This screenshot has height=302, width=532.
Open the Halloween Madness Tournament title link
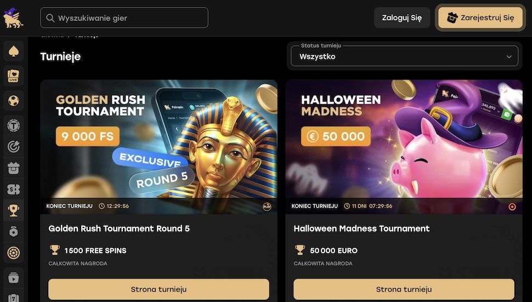(361, 228)
